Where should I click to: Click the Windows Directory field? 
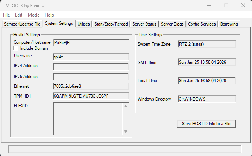pyautogui.click(x=207, y=99)
